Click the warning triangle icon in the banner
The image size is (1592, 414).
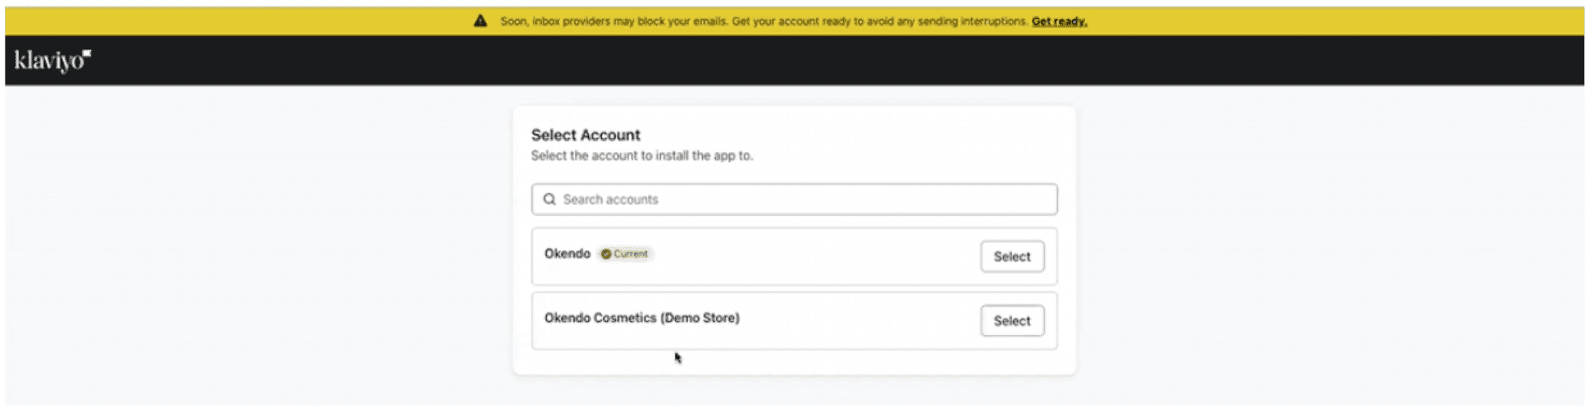[x=480, y=21]
